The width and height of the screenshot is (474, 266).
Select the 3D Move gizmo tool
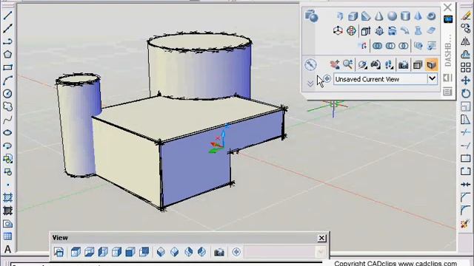click(x=338, y=31)
